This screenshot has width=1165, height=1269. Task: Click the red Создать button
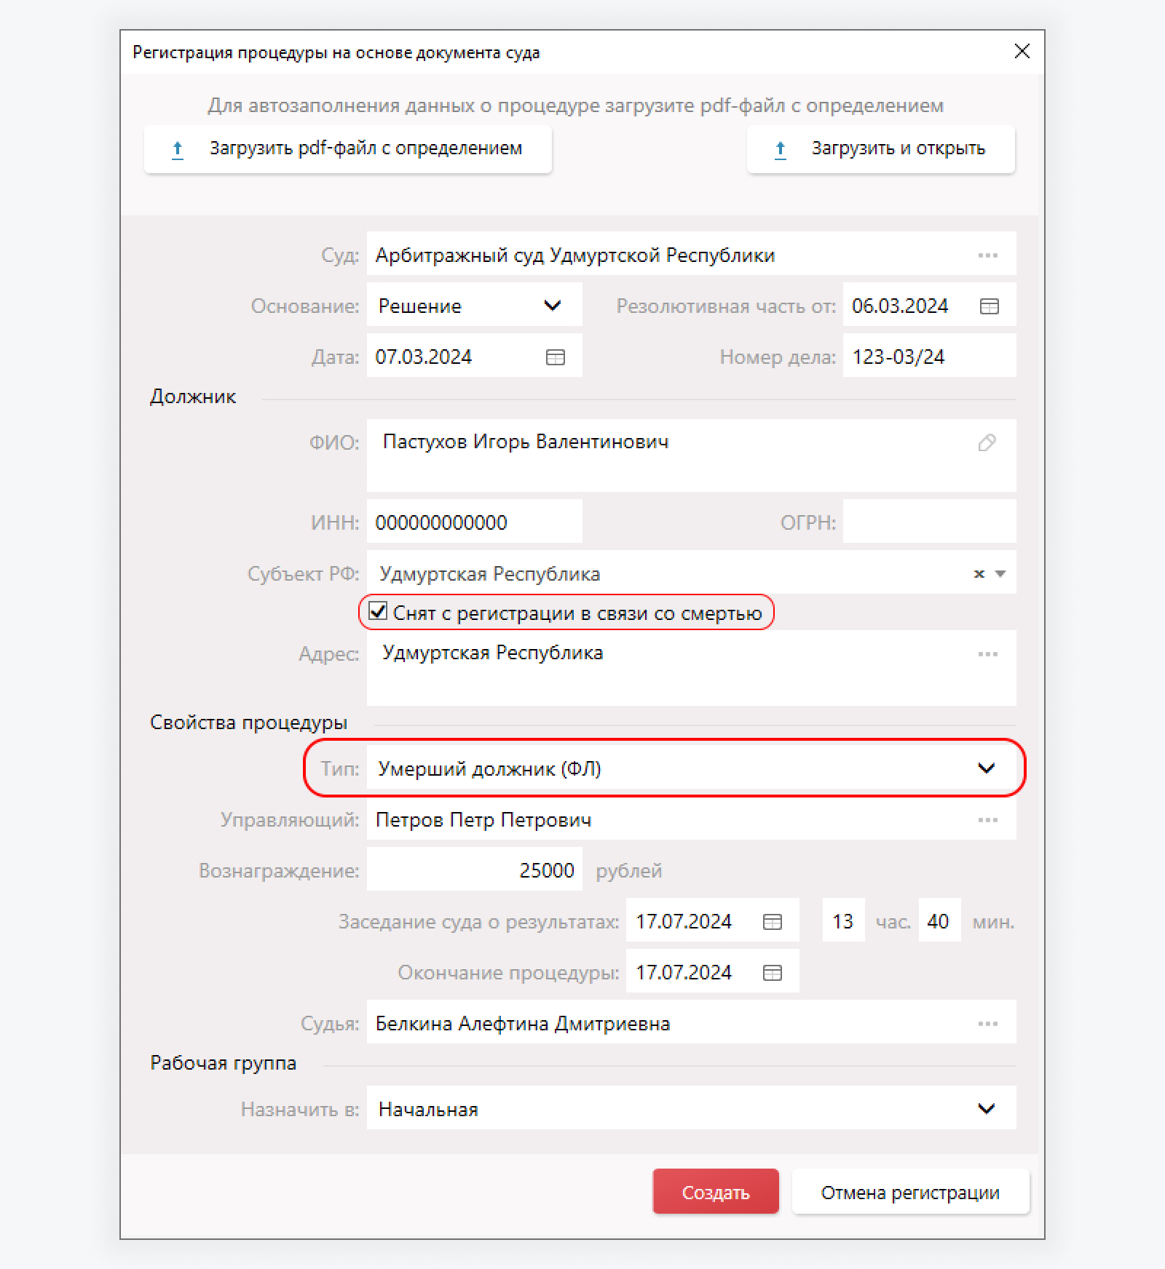coord(716,1192)
